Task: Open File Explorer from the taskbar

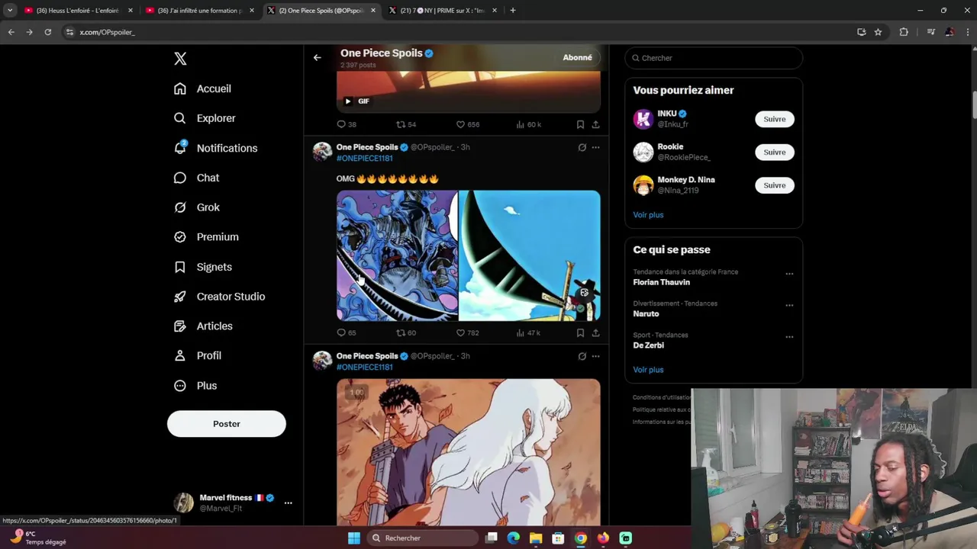Action: 536,538
